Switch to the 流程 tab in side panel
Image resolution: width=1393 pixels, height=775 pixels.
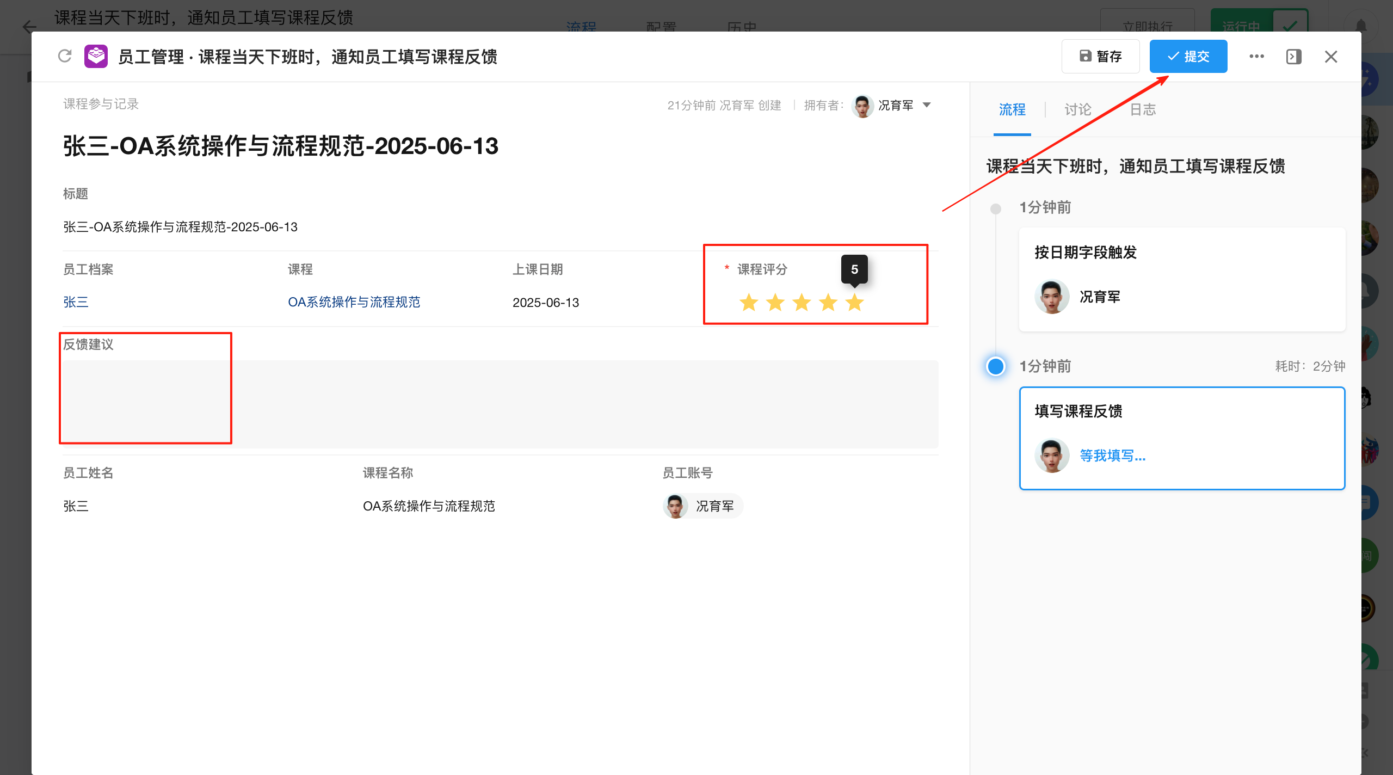(x=1012, y=109)
